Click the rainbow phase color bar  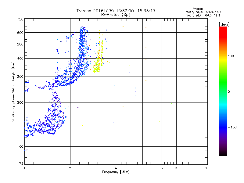223,91
